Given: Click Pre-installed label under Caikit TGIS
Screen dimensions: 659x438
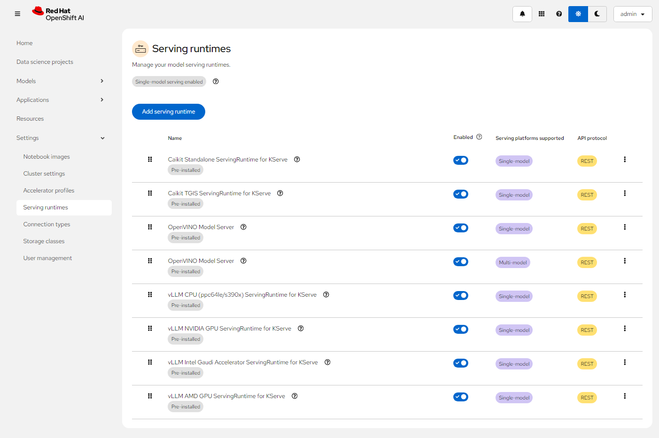Looking at the screenshot, I should (186, 204).
